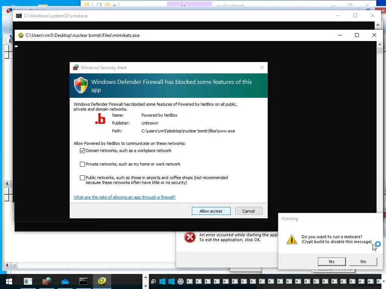
Task: Click the red .b NetBox app icon
Action: [x=100, y=119]
